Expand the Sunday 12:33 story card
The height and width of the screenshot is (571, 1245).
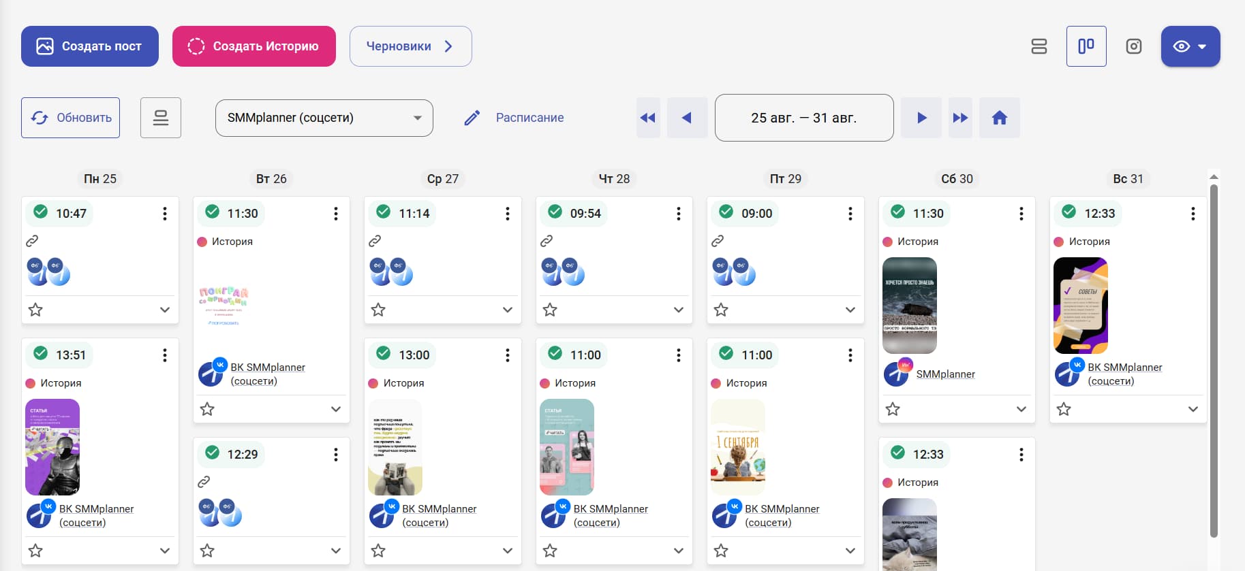click(x=1193, y=409)
